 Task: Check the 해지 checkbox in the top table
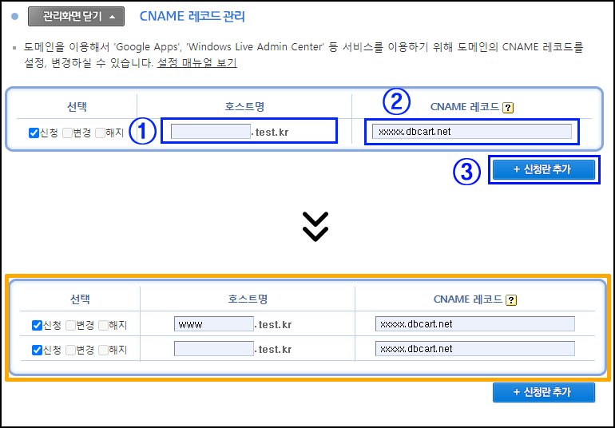click(x=100, y=133)
